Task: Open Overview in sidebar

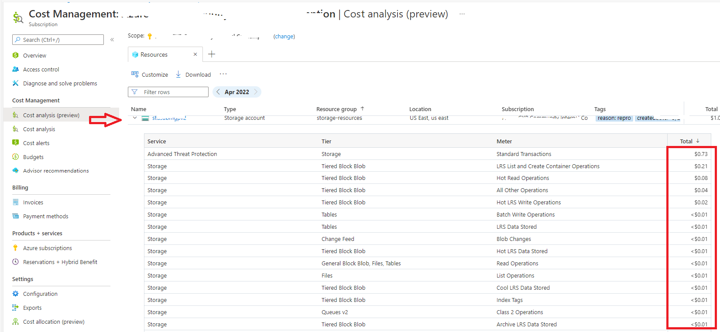Action: (x=34, y=55)
